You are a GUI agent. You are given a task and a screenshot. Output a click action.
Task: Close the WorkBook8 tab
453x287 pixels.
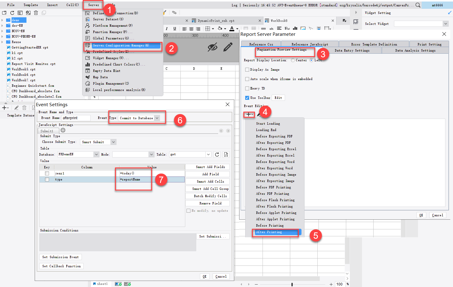point(333,21)
